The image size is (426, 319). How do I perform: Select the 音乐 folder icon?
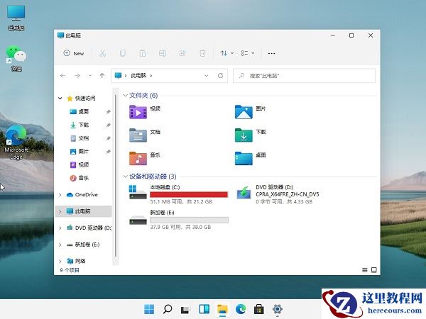(x=138, y=158)
